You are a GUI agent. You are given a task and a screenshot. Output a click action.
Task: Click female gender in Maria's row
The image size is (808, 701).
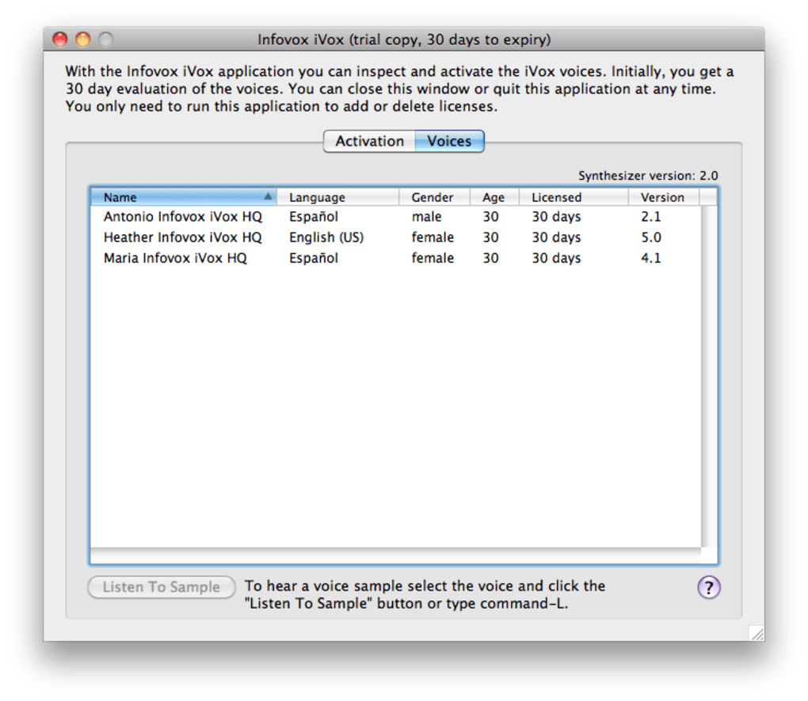tap(433, 258)
